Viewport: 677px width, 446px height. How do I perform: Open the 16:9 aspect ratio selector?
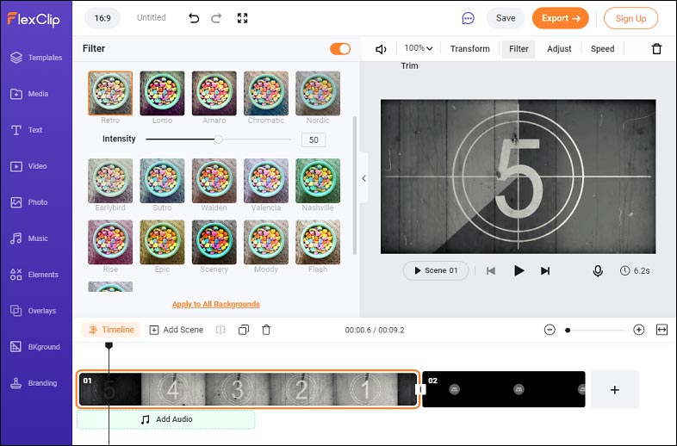pyautogui.click(x=102, y=18)
